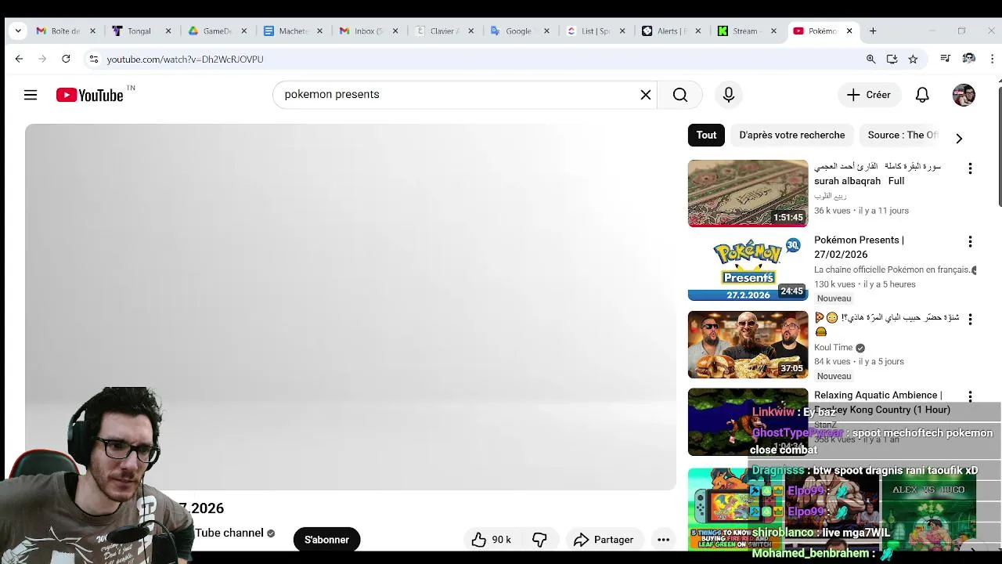Go forward in the browser
This screenshot has width=1002, height=564.
42,59
